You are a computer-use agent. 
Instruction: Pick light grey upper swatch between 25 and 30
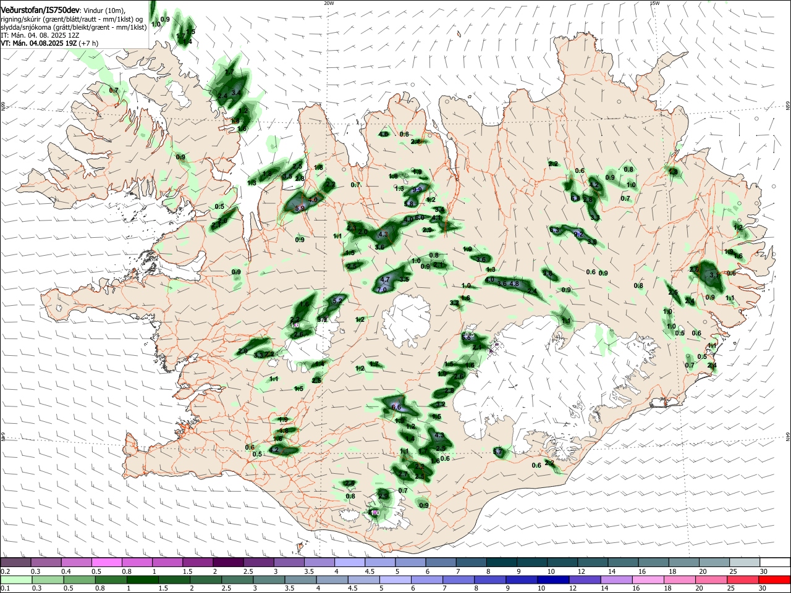(745, 563)
